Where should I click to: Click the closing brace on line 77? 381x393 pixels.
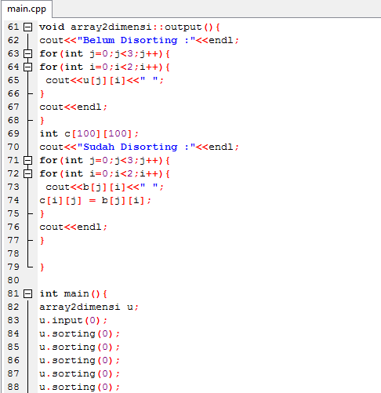coord(42,240)
